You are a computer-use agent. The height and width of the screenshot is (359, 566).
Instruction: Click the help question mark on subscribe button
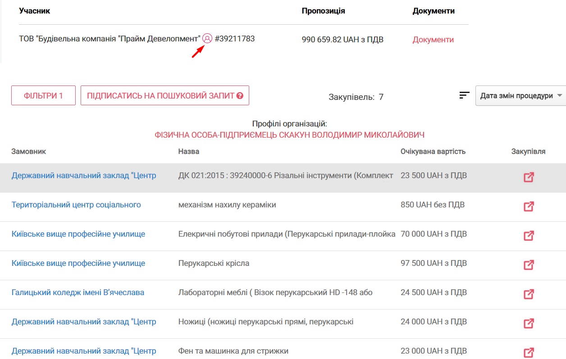pyautogui.click(x=240, y=96)
